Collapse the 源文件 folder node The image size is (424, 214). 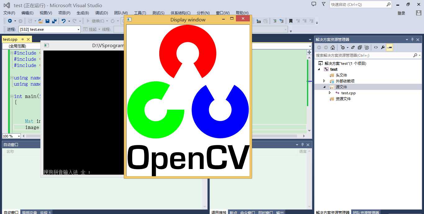pos(324,87)
